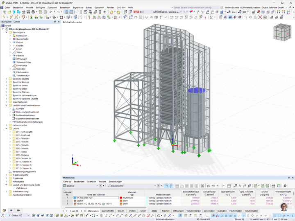Collapse the Lasten tree folder
The image size is (295, 221).
[7, 129]
